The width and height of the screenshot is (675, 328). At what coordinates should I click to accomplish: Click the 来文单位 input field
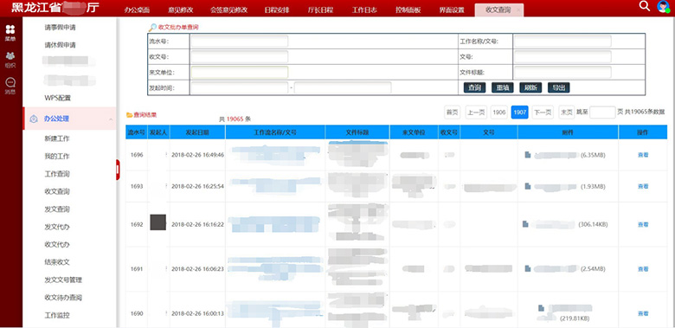pyautogui.click(x=240, y=73)
